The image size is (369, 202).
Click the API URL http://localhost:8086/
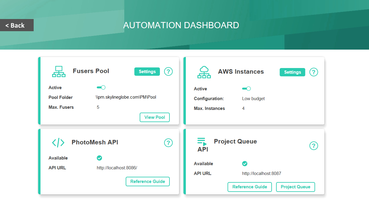pyautogui.click(x=117, y=168)
